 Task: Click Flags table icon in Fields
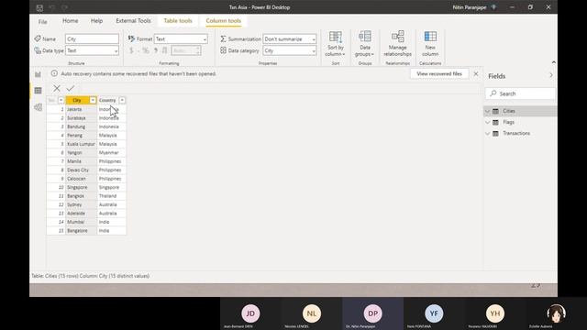[x=495, y=122]
